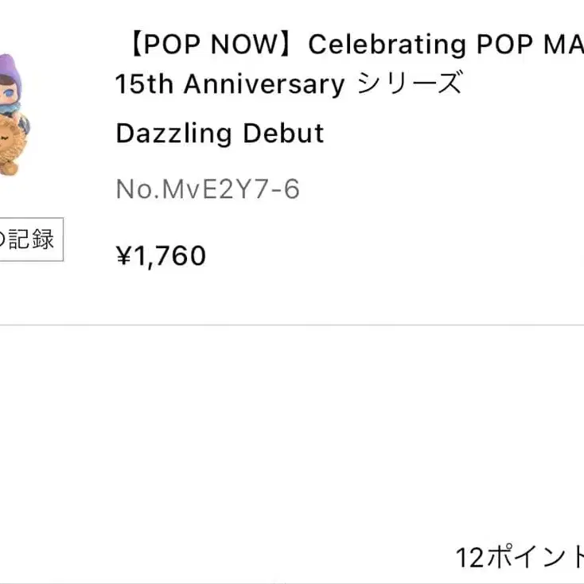Tap the number 12 in the points text
Viewport: 584px width, 584px height.
[470, 557]
